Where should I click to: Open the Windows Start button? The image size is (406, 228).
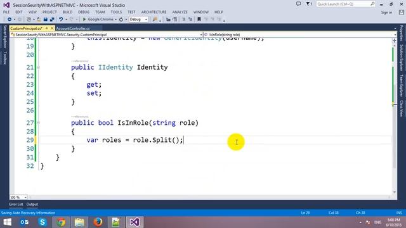click(x=7, y=222)
